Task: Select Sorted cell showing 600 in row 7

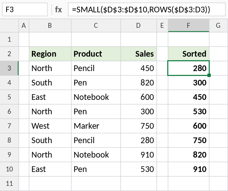Action: [x=189, y=126]
